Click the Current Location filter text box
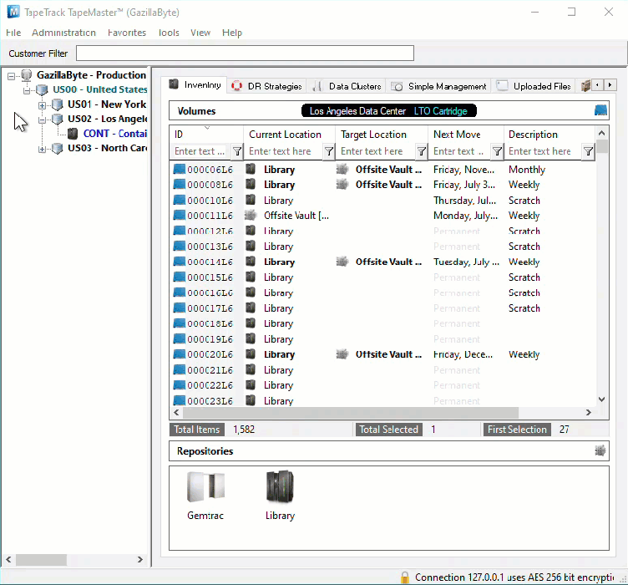This screenshot has width=628, height=585. 284,151
